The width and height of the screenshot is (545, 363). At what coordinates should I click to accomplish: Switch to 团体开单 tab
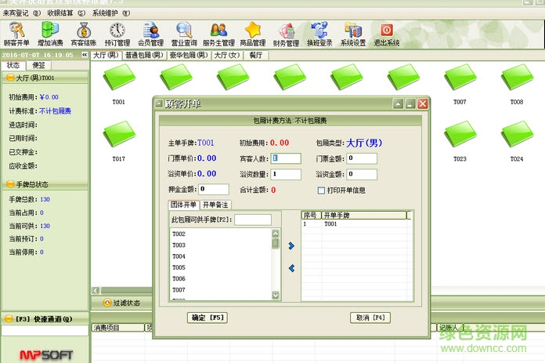coord(183,205)
